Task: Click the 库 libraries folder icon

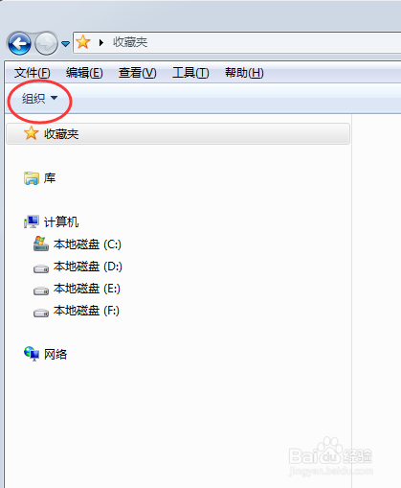Action: tap(32, 178)
